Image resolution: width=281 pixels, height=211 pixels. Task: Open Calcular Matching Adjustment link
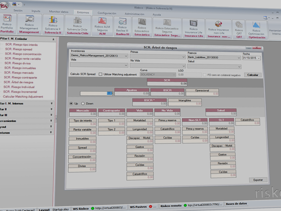[23, 96]
